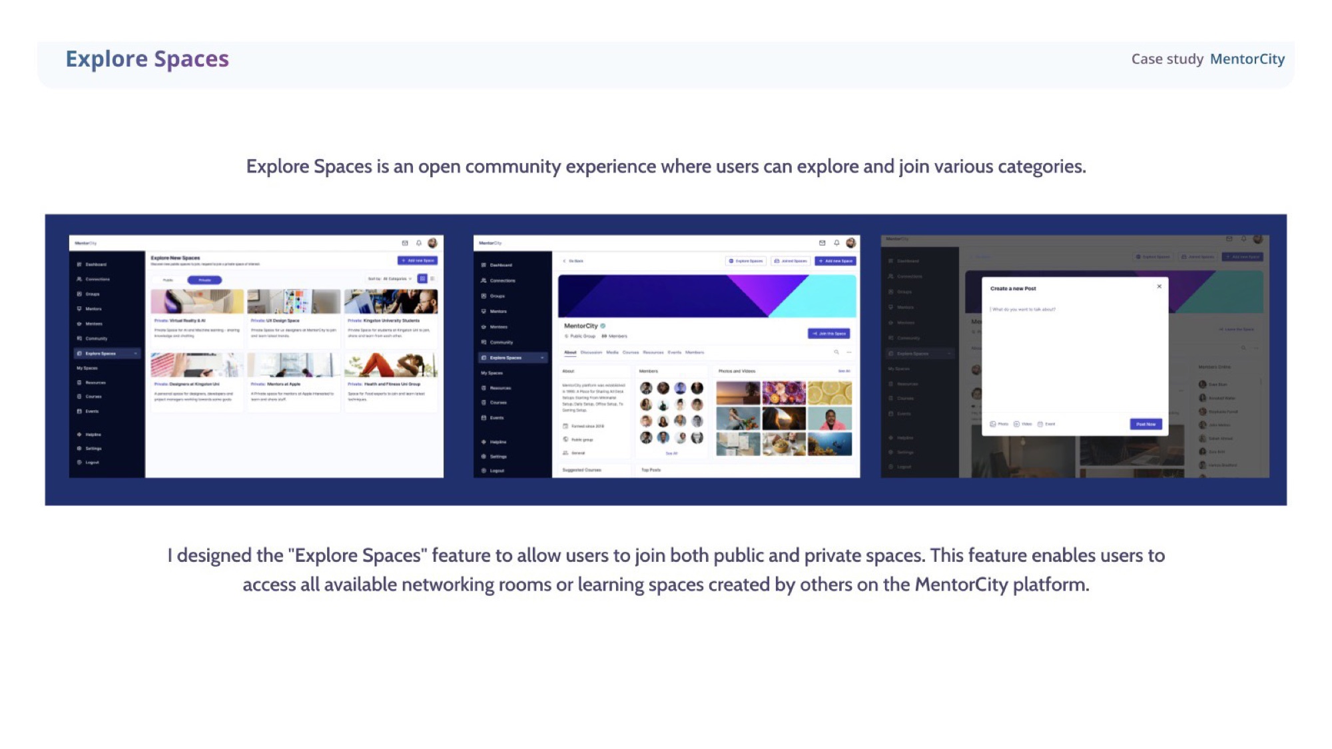This screenshot has width=1332, height=749.
Task: Open Settings in Explore New Spaces screen sidebar
Action: click(89, 448)
